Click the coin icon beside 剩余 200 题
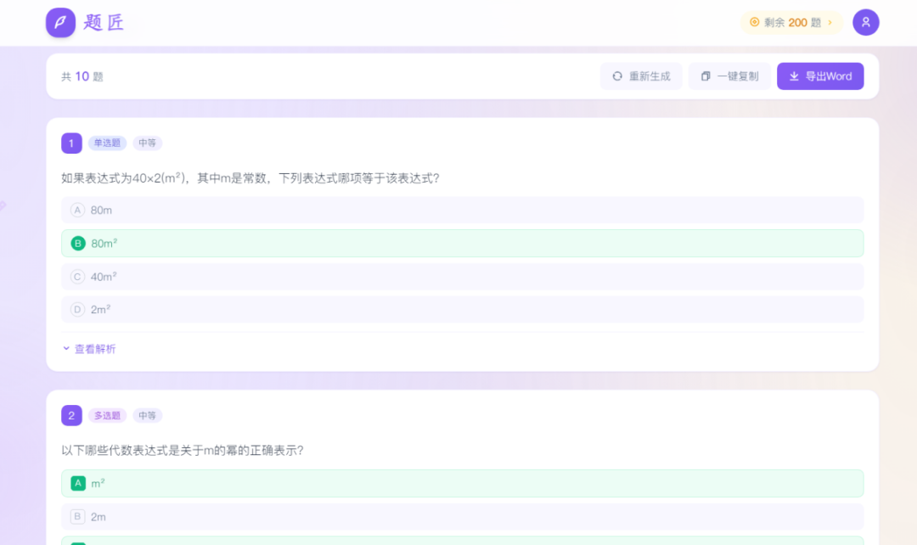 pyautogui.click(x=754, y=22)
